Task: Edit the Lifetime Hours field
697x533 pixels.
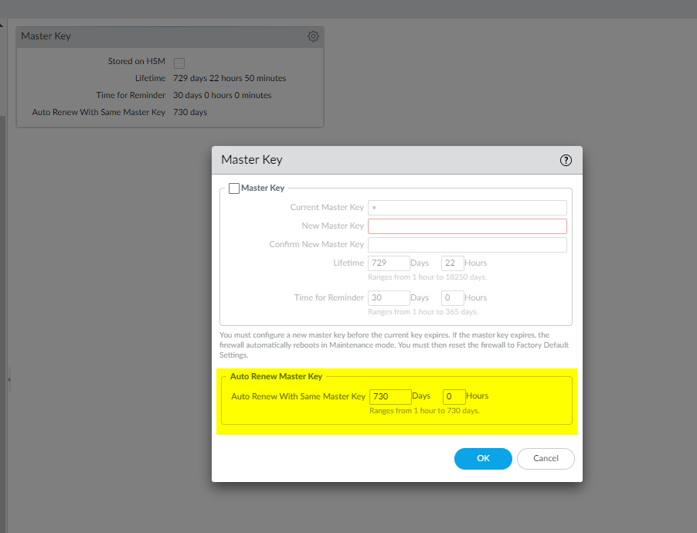Action: coord(453,263)
